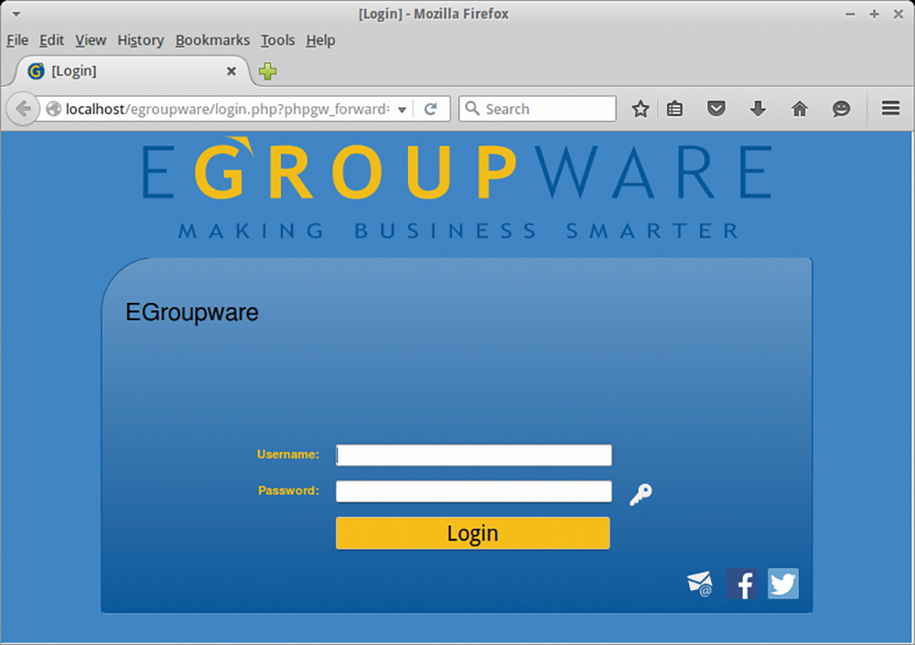915x645 pixels.
Task: Click the share smiley icon
Action: (841, 108)
